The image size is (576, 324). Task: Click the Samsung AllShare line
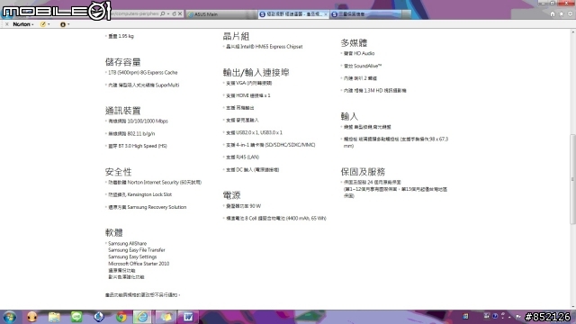click(x=128, y=244)
